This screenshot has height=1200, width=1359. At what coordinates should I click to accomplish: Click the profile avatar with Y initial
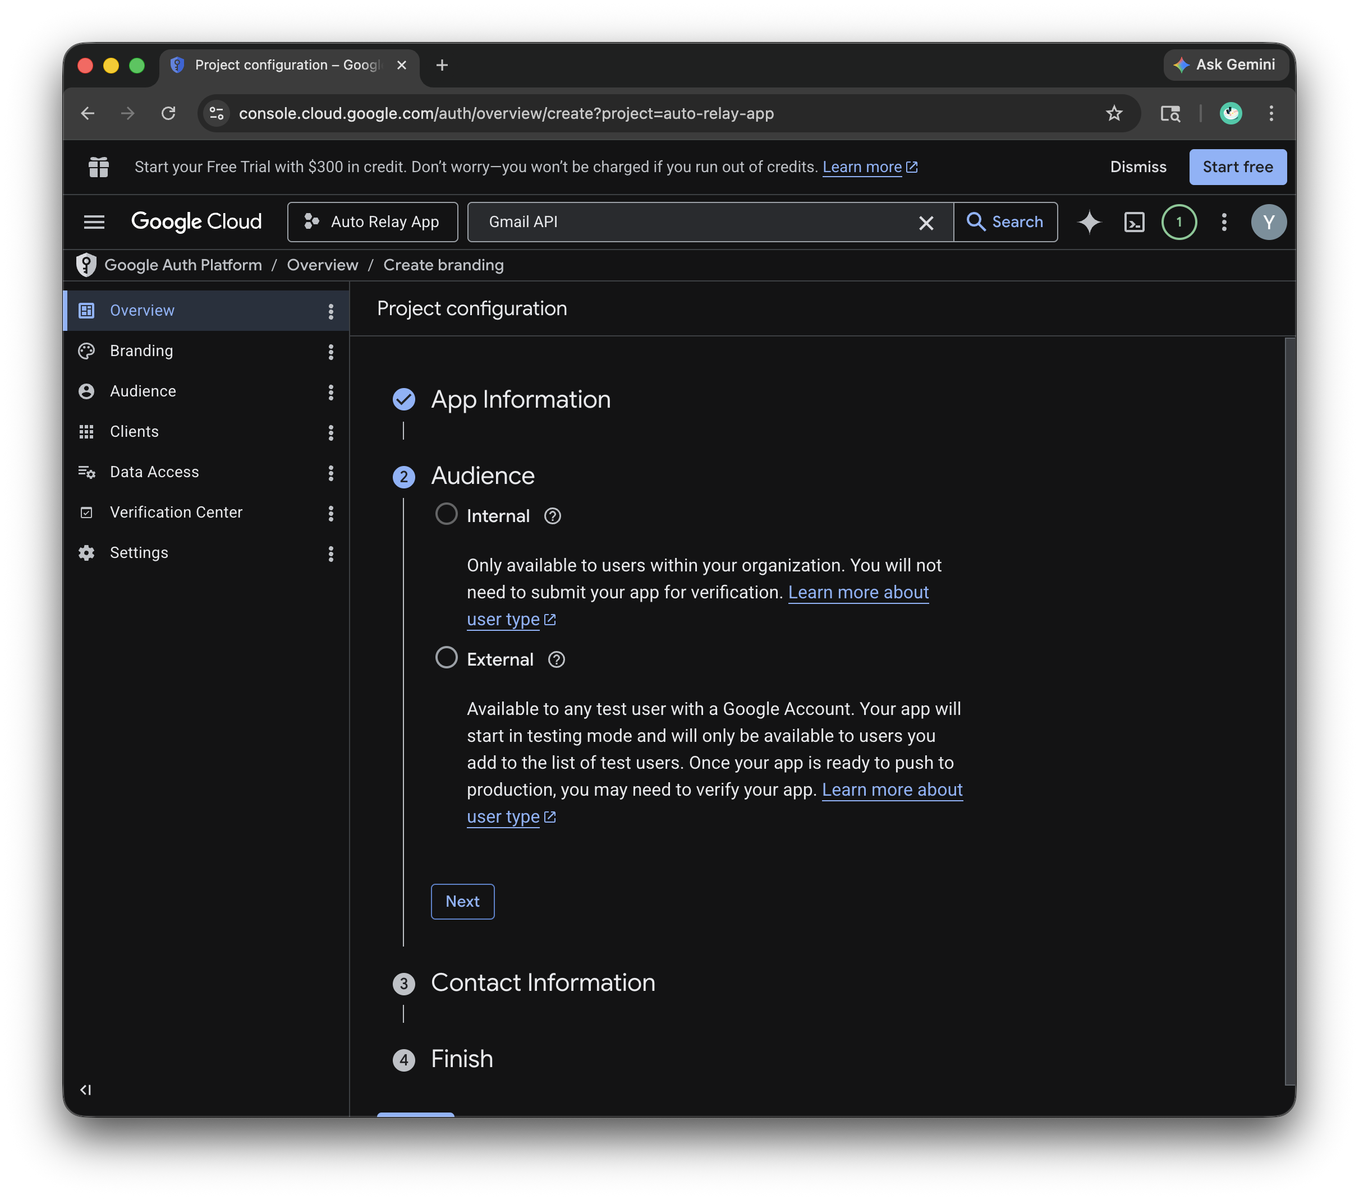tap(1269, 222)
